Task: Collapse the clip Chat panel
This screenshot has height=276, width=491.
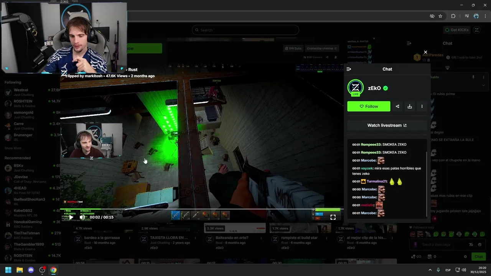Action: [x=349, y=69]
